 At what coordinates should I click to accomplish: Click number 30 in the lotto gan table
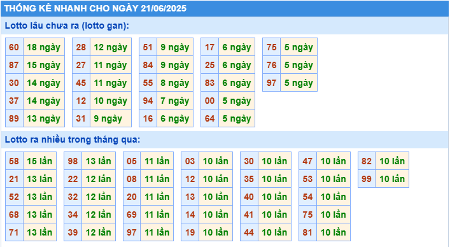[14, 83]
